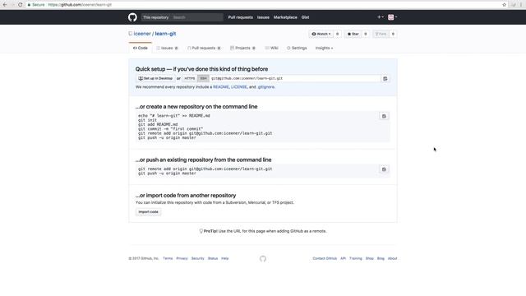This screenshot has height=296, width=526.
Task: Open the Privacy footer link
Action: pos(182,258)
